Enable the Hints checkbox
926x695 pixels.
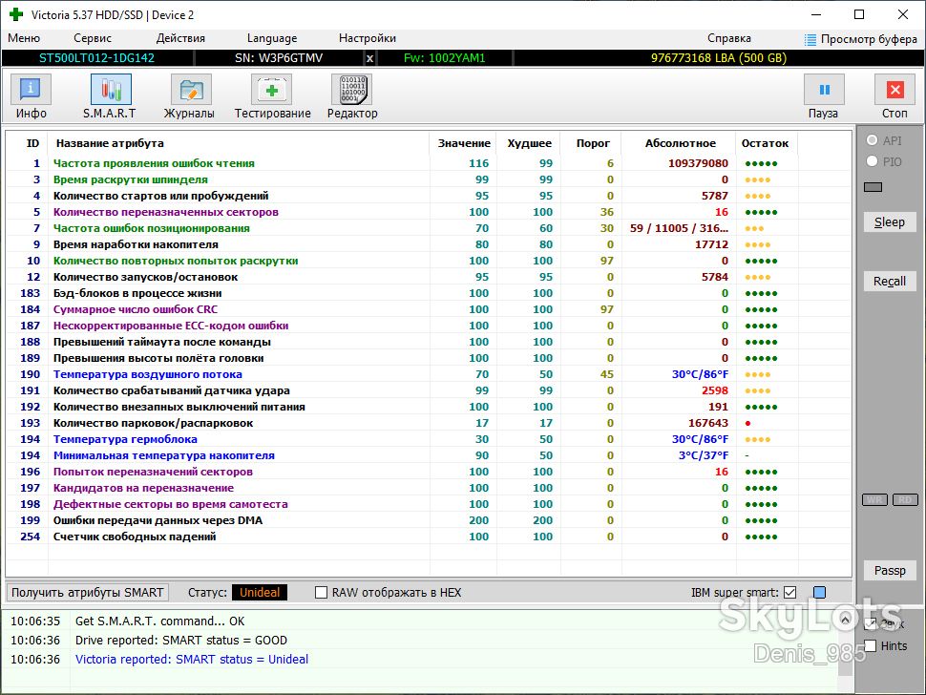coord(870,645)
